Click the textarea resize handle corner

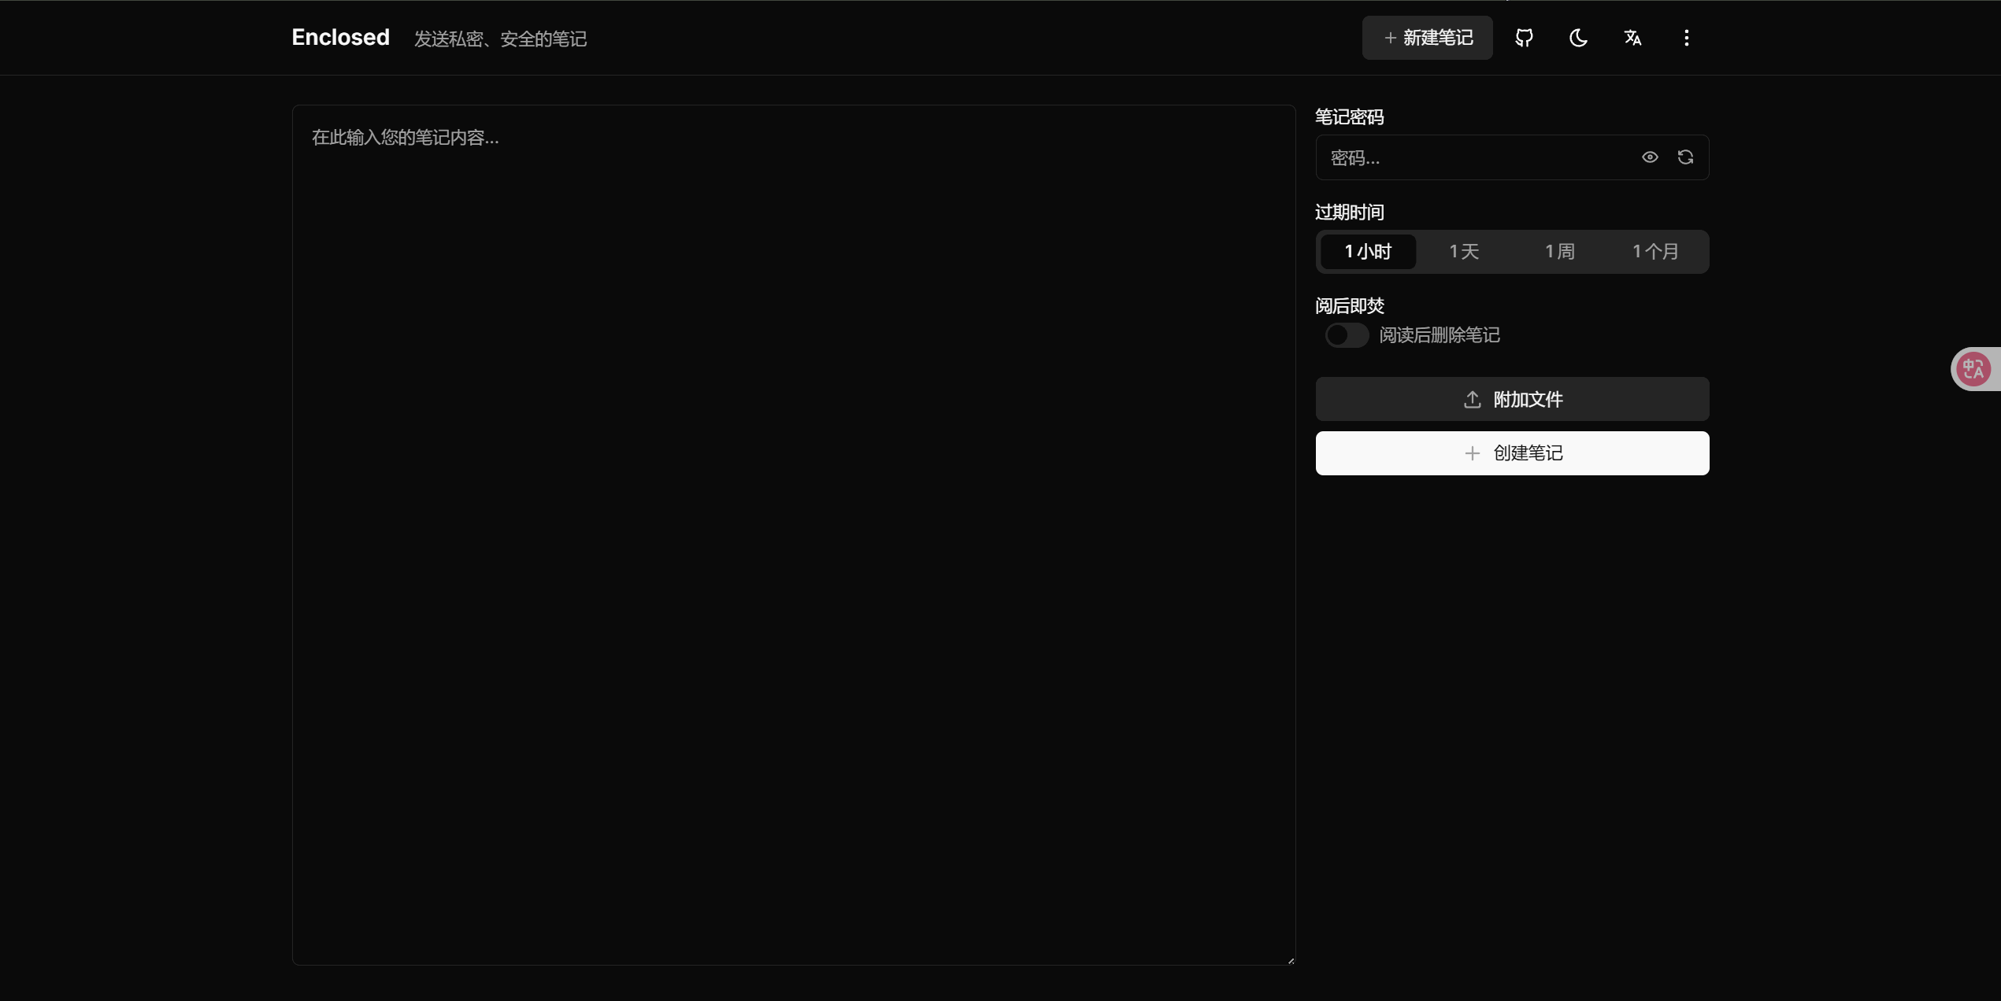click(1291, 960)
